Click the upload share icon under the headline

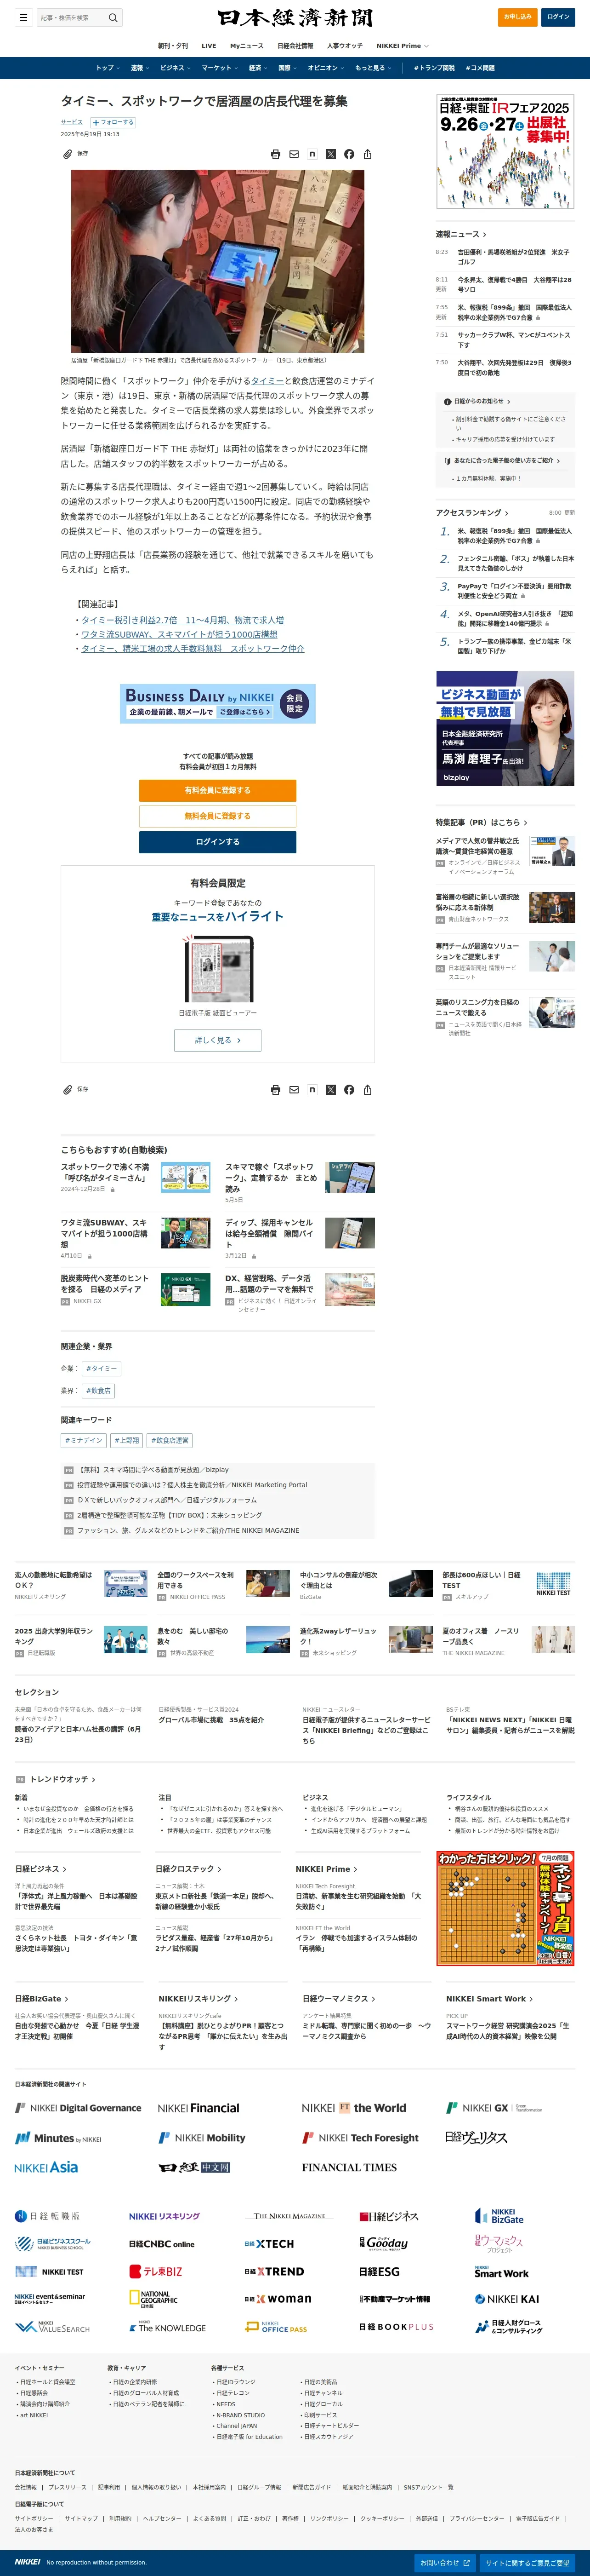tap(368, 154)
